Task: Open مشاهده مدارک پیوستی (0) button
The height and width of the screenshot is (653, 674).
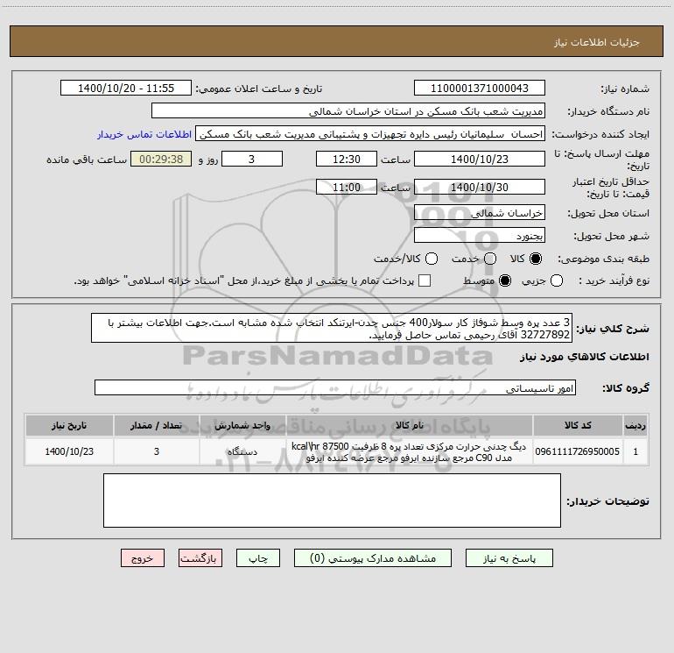Action: click(x=373, y=557)
